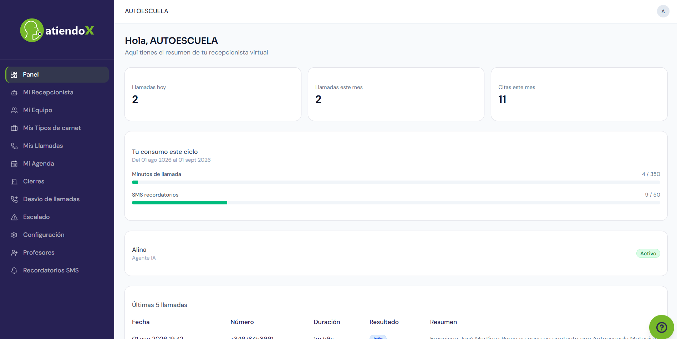Viewport: 677px width, 339px height.
Task: Go to Mi Agenda
Action: click(x=57, y=163)
